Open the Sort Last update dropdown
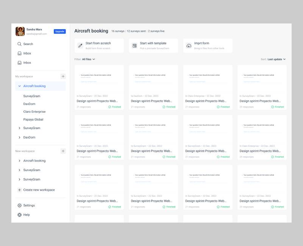 pos(276,59)
